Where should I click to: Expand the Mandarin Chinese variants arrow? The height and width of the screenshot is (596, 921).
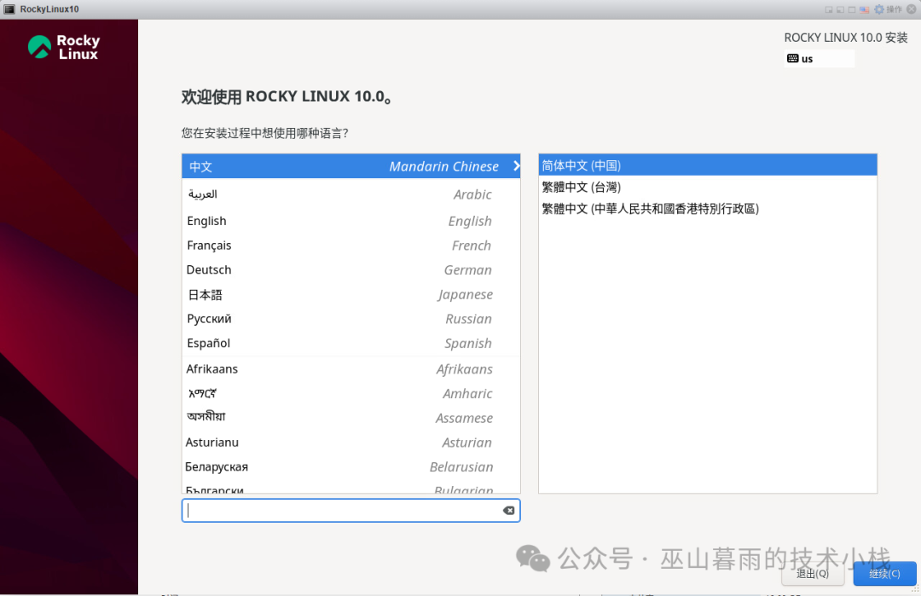coord(515,166)
